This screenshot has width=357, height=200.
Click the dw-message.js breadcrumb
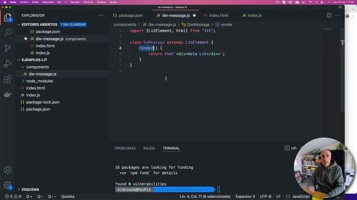pyautogui.click(x=162, y=24)
